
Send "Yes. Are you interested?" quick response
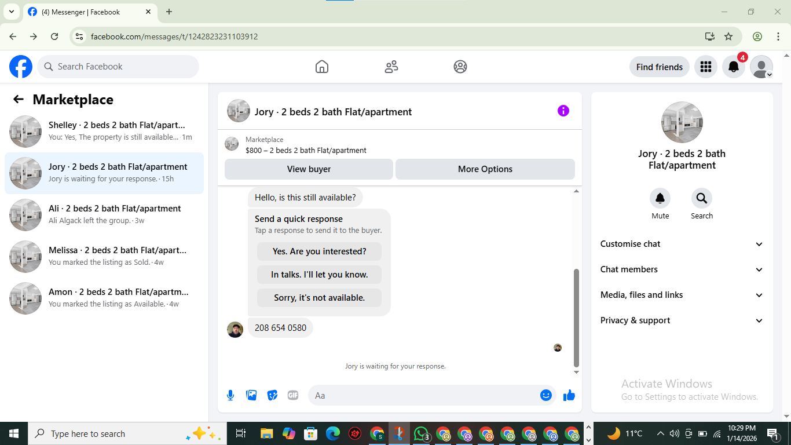319,251
